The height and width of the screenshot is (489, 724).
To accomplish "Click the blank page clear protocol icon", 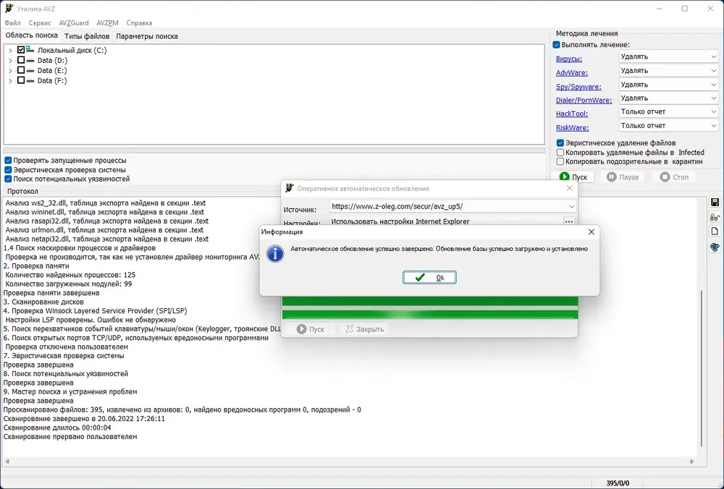I will tap(715, 231).
